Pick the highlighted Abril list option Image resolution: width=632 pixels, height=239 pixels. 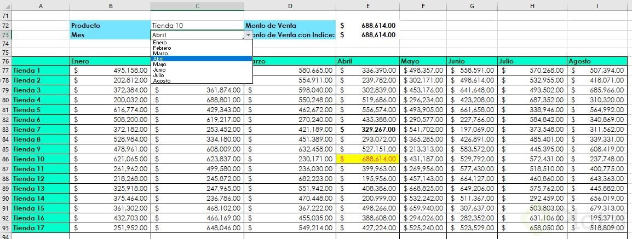coord(202,59)
